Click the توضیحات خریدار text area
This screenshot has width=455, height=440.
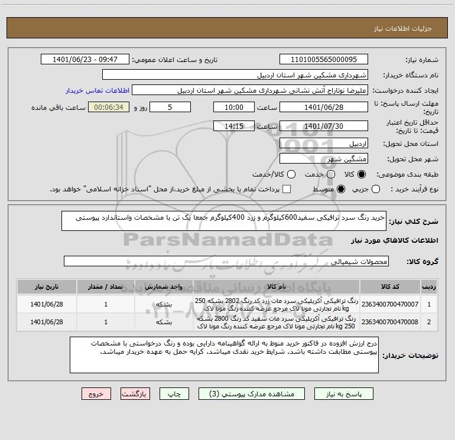click(224, 355)
